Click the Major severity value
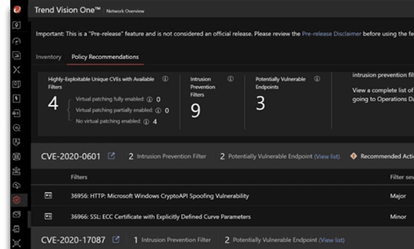414x249 pixels. (398, 196)
